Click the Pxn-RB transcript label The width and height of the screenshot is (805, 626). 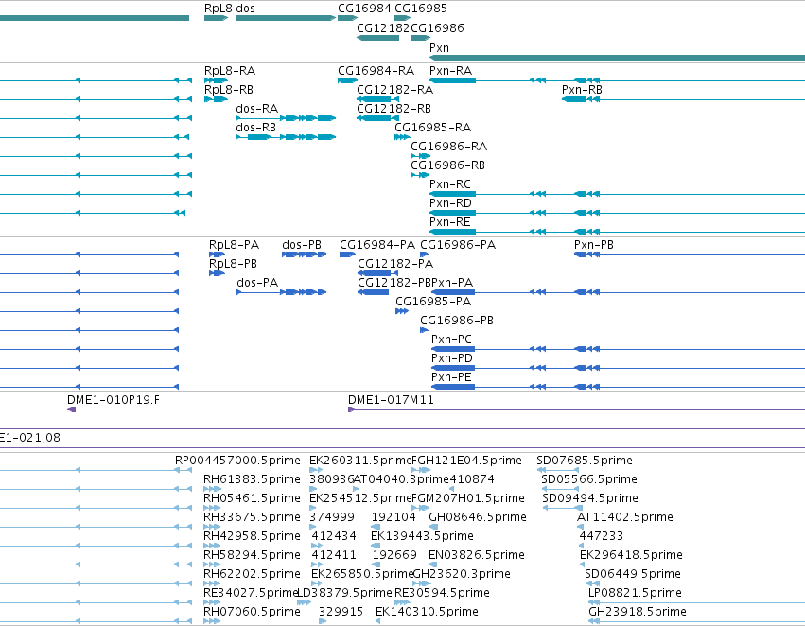click(x=582, y=90)
